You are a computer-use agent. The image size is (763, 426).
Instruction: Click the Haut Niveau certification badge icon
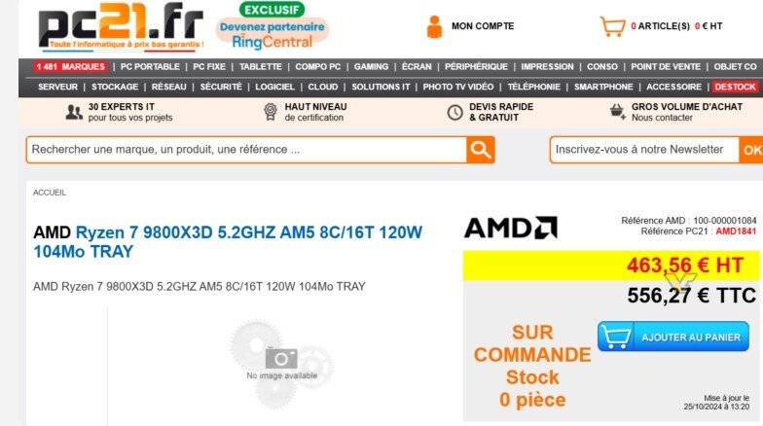click(271, 112)
